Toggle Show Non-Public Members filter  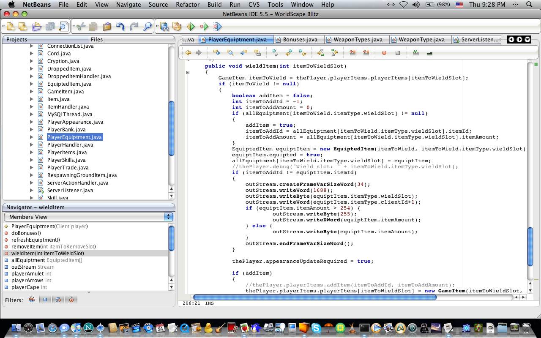click(71, 300)
